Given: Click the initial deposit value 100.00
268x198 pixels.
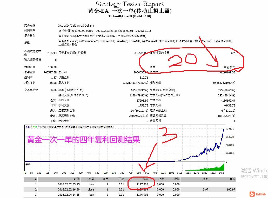Looking at the screenshot, I should coord(52,67).
